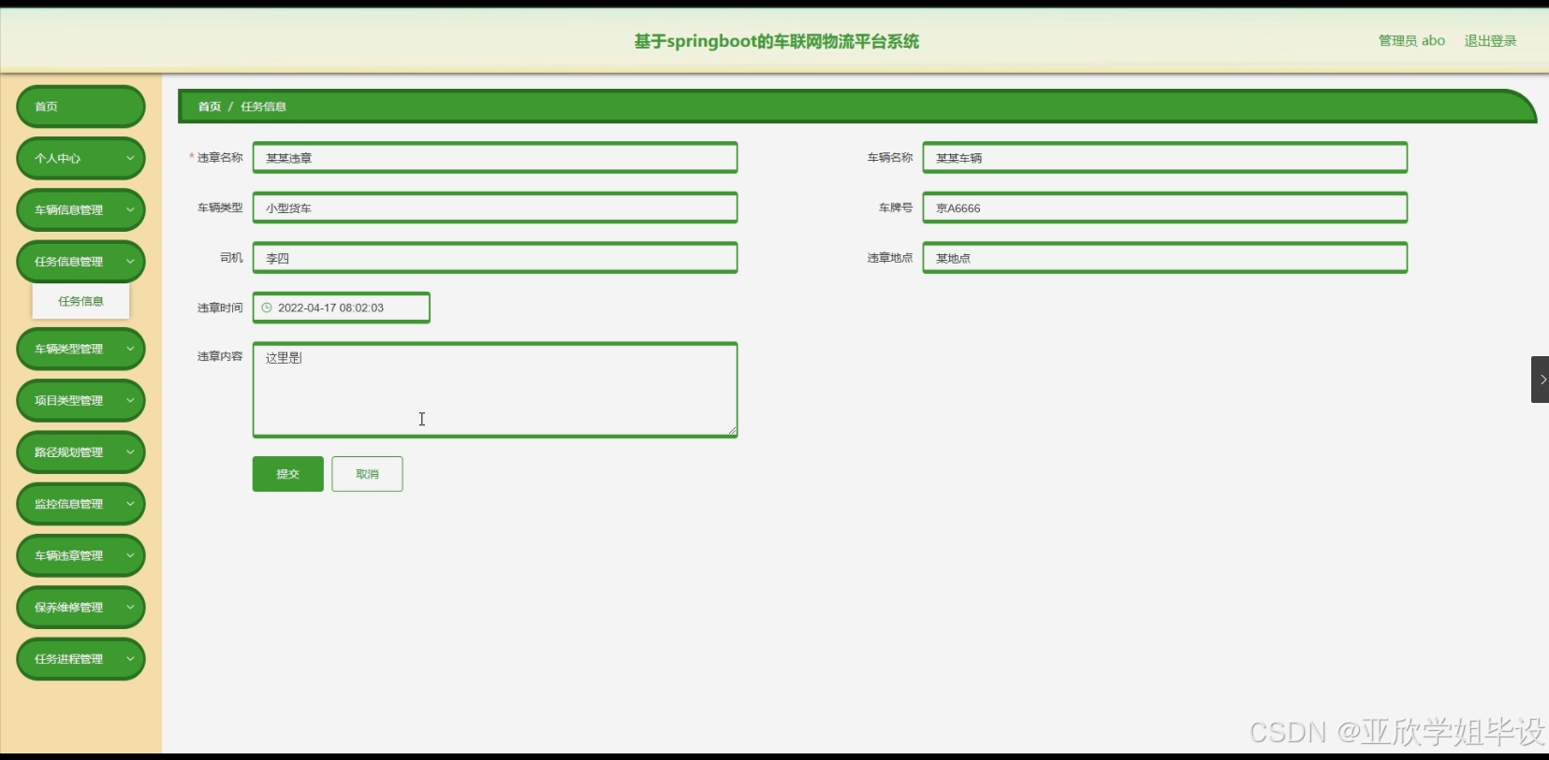Grab the 违章内容 textarea resize handle
Image resolution: width=1549 pixels, height=760 pixels.
732,431
